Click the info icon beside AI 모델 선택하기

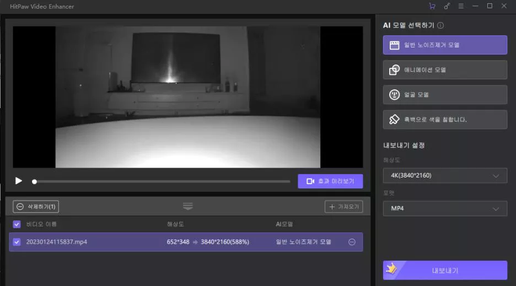point(440,25)
